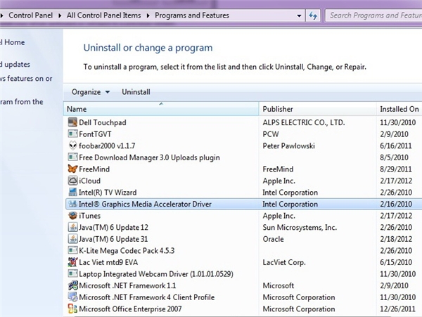The width and height of the screenshot is (422, 317).
Task: Click the Peter Pawlowski publisher cell
Action: (288, 145)
